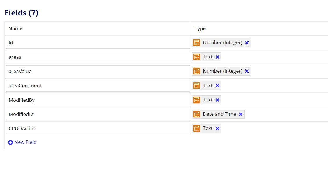Screen dimensions: 328x180
Task: Select the Date and Time type label
Action: coord(219,114)
